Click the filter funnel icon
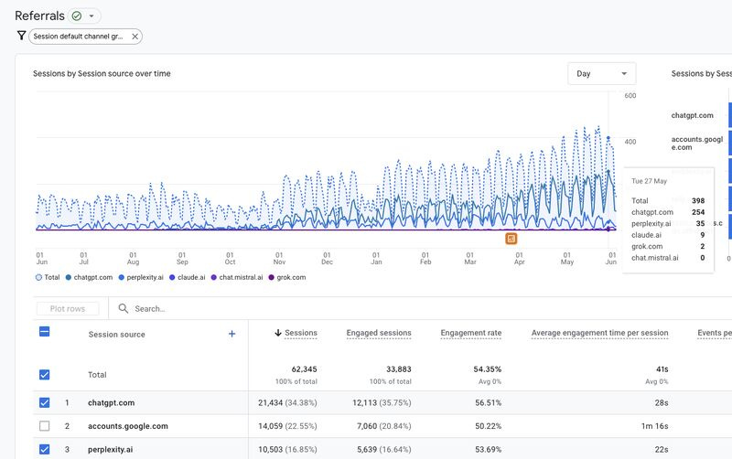 (21, 36)
